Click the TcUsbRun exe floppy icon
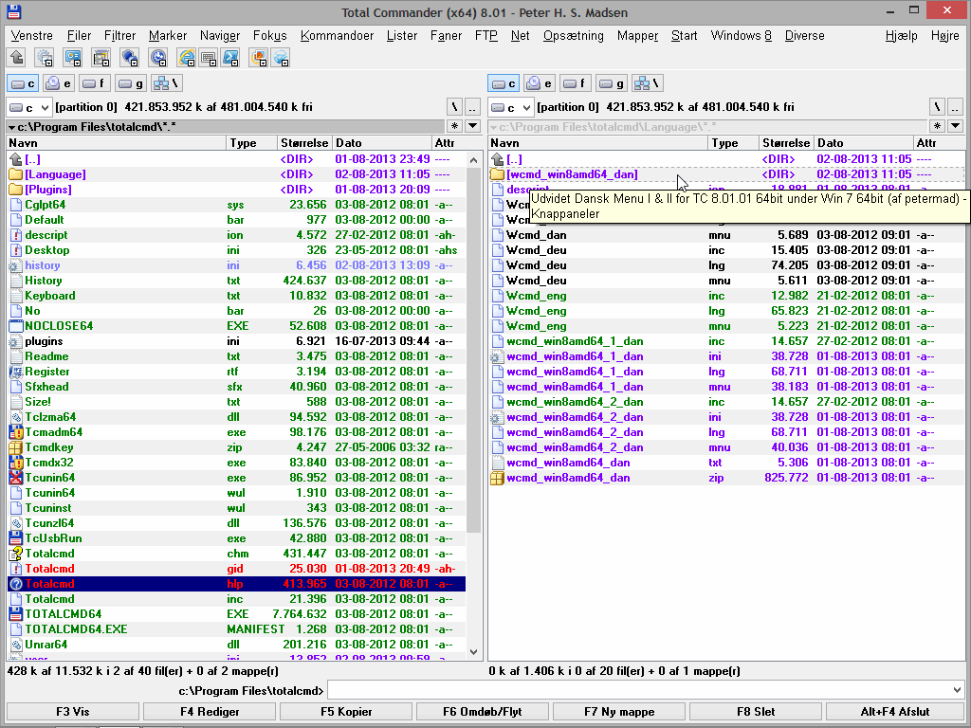971x728 pixels. click(x=15, y=538)
